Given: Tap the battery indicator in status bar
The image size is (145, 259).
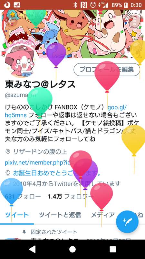Looking at the screenshot, I should [126, 5].
